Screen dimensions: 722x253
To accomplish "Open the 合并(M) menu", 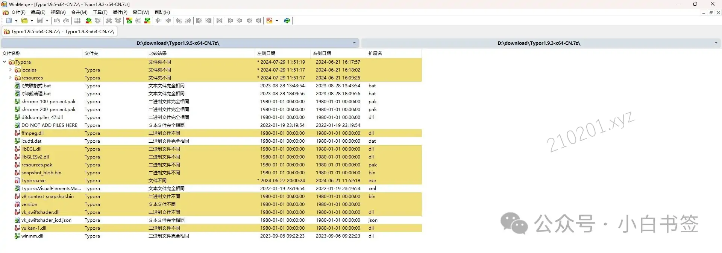I will (x=79, y=12).
